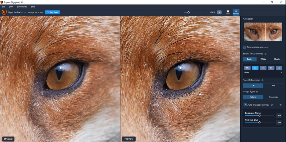Restore down the Gigapixel window
Screen dimensions: 286x142
tap(272, 2)
